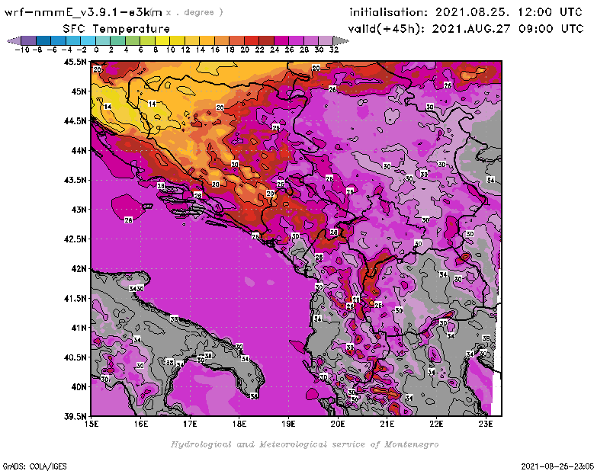Select the cyan -2 to 0 color bar segment
This screenshot has height=471, width=610.
[x=88, y=41]
